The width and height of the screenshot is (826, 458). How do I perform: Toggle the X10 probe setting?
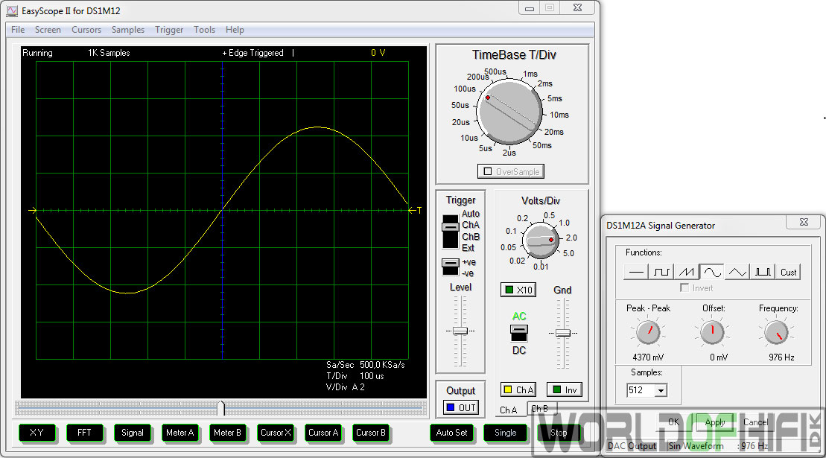pos(518,290)
